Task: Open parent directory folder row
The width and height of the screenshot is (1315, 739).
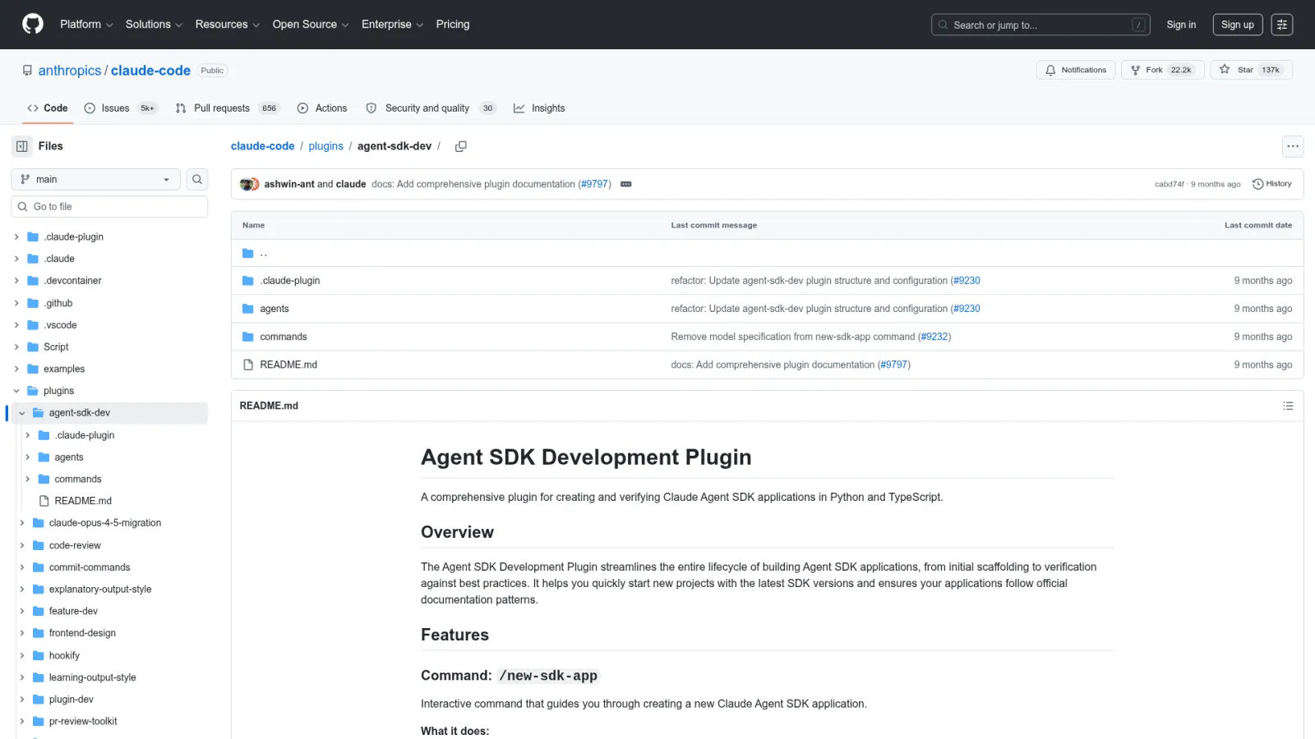Action: coord(768,253)
